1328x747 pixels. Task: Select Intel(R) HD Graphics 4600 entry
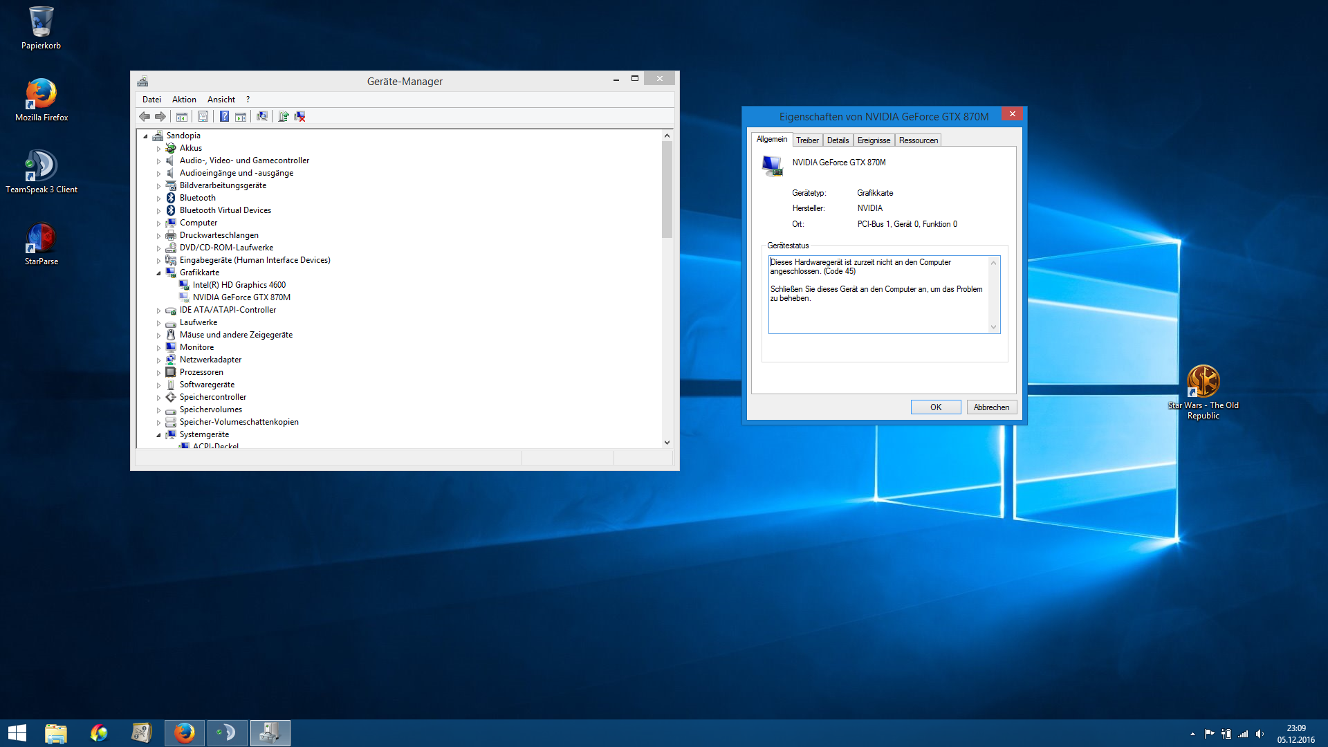point(239,285)
